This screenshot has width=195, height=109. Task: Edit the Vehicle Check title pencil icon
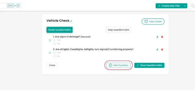point(71,21)
